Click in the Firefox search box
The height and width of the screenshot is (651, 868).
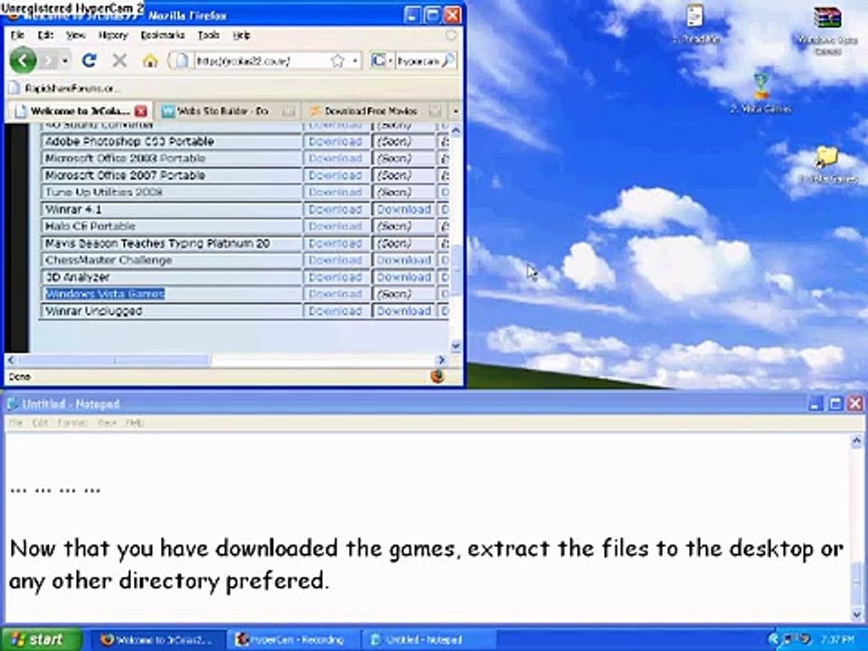(418, 61)
